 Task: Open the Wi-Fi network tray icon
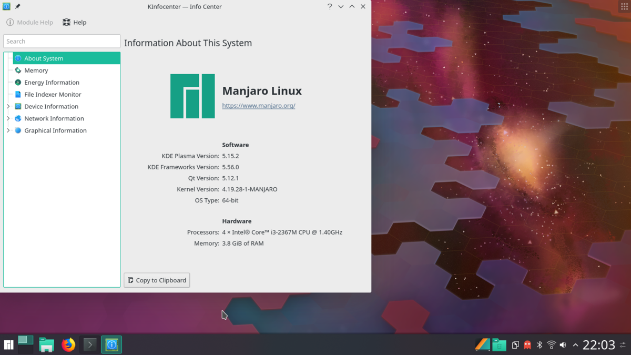point(551,345)
